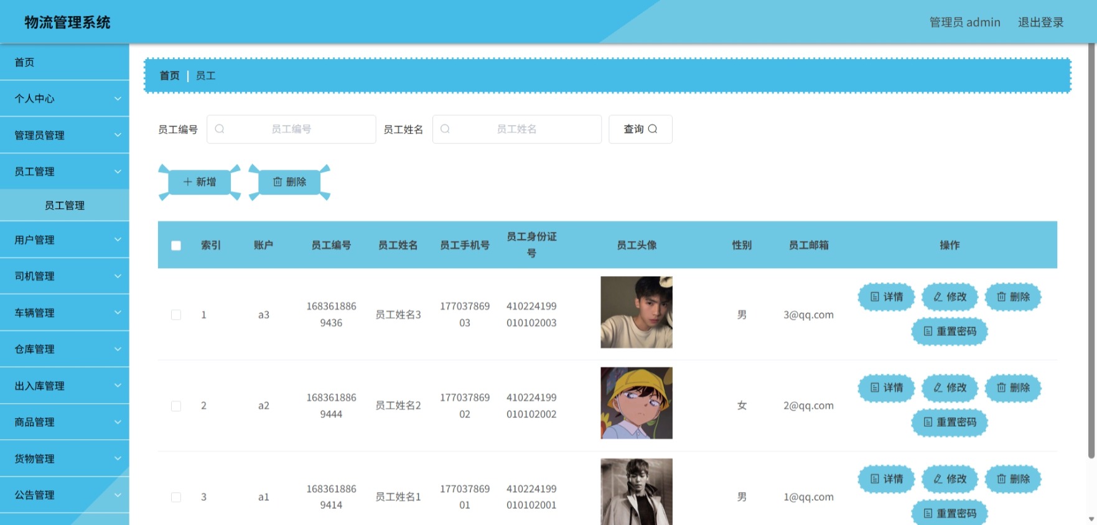
Task: Open the 首页 sidebar item
Action: [65, 62]
